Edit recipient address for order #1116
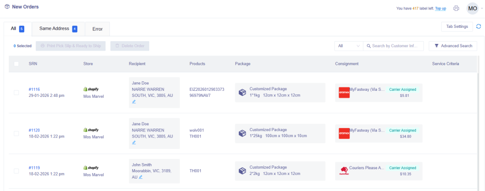 click(x=134, y=102)
